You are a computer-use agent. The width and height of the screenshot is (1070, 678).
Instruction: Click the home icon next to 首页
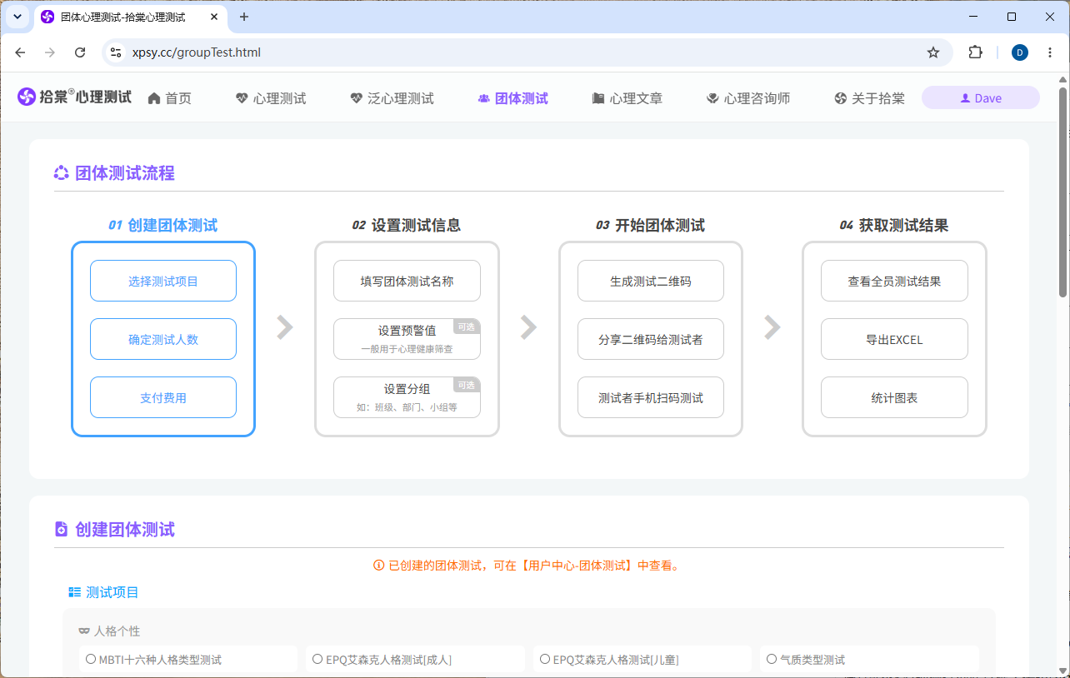click(154, 98)
